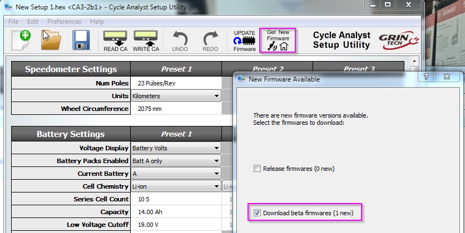The height and width of the screenshot is (233, 465).
Task: Open the Current Battery dropdown
Action: [176, 174]
